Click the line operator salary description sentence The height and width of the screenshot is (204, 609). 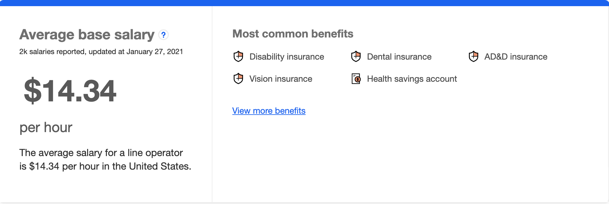click(x=105, y=159)
